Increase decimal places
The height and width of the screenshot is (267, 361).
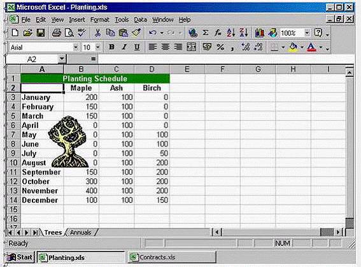pyautogui.click(x=246, y=47)
